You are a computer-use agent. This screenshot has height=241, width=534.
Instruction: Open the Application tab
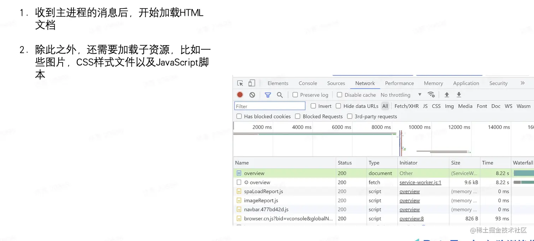[x=466, y=83]
